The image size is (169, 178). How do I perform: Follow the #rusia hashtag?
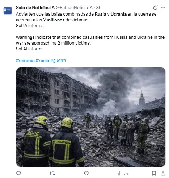pos(42,61)
